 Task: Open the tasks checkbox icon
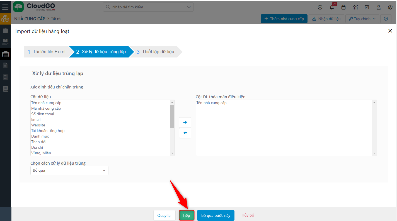tap(367, 7)
